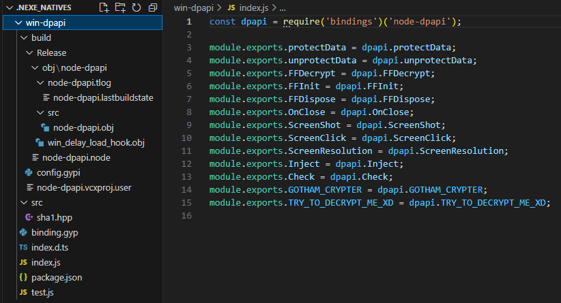Open binding.gyp in the file tree
The height and width of the screenshot is (303, 561).
click(55, 233)
